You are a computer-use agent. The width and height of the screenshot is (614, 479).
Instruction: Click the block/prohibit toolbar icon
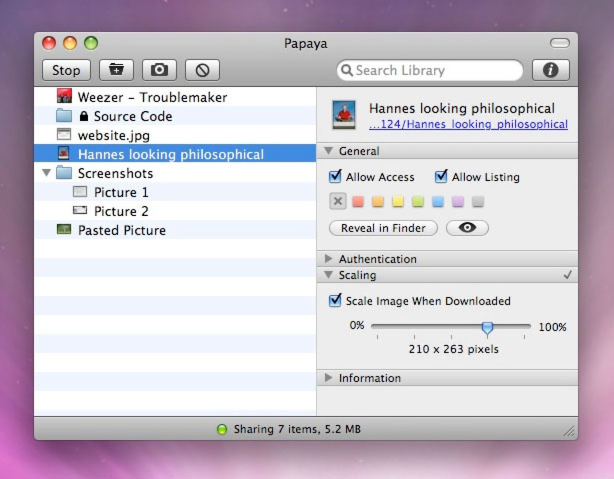(202, 70)
